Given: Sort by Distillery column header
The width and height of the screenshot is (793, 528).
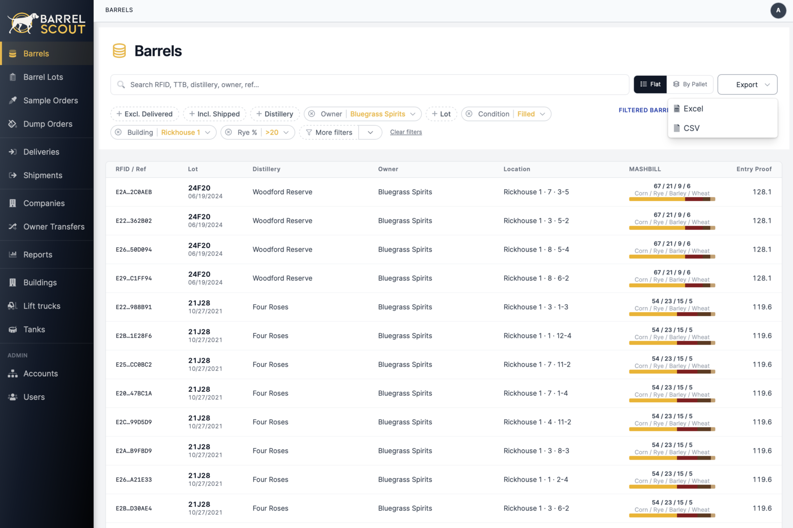Looking at the screenshot, I should click(266, 169).
